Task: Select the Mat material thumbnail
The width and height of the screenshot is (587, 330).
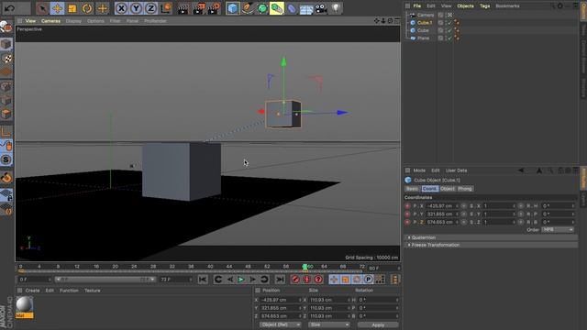Action: 25,304
